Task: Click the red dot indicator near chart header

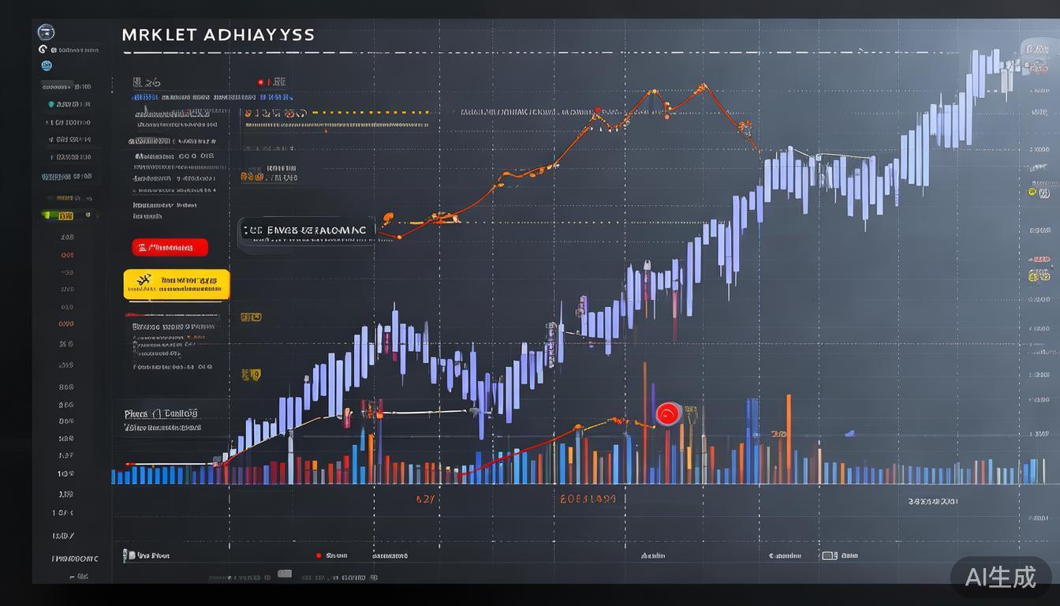Action: 260,82
